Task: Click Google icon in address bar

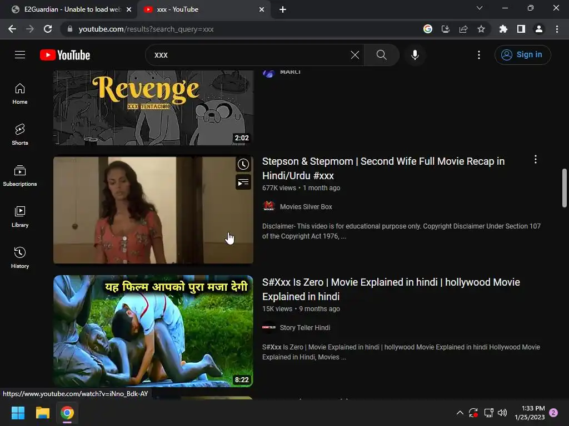Action: point(427,29)
